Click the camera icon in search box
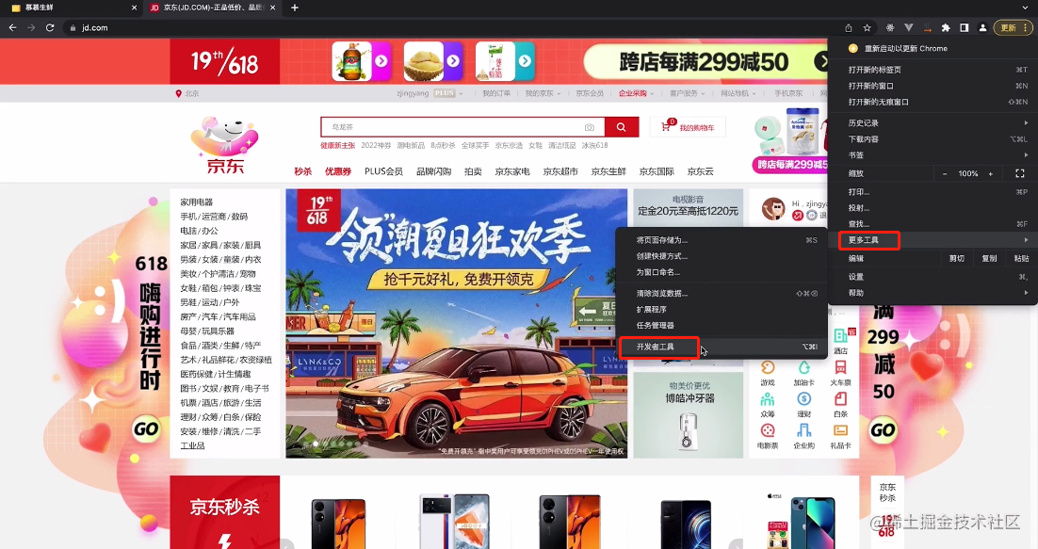1038x549 pixels. tap(589, 127)
